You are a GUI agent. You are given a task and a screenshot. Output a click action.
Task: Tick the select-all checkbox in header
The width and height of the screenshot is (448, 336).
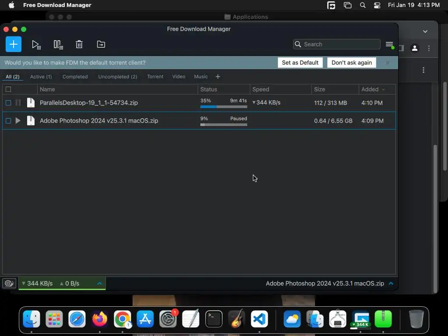click(8, 89)
